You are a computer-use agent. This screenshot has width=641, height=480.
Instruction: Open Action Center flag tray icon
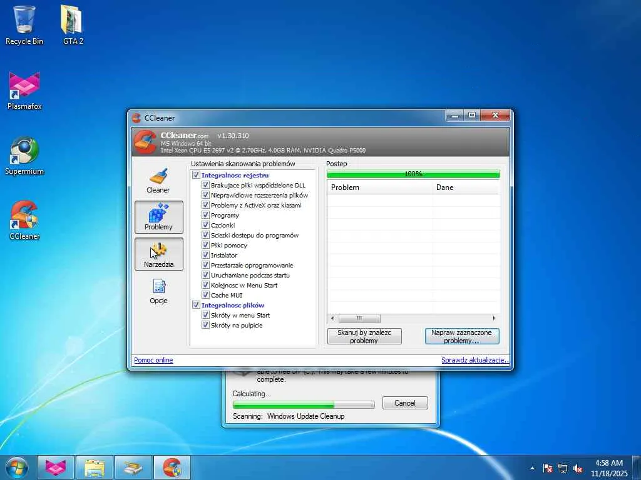point(548,468)
